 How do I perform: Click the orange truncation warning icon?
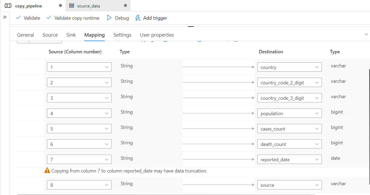point(47,171)
